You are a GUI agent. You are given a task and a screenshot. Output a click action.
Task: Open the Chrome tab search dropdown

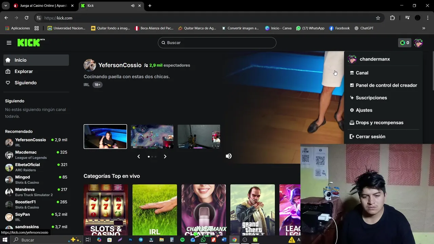click(x=5, y=6)
